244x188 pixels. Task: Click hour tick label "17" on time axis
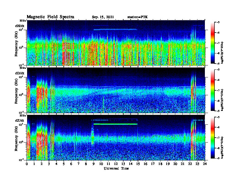[153, 164]
